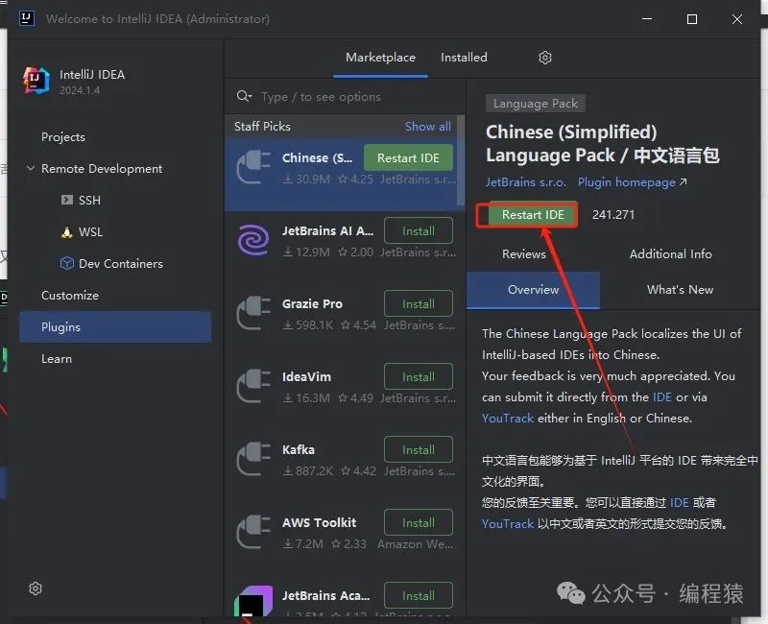
Task: Select the SSH remote development icon
Action: 67,201
